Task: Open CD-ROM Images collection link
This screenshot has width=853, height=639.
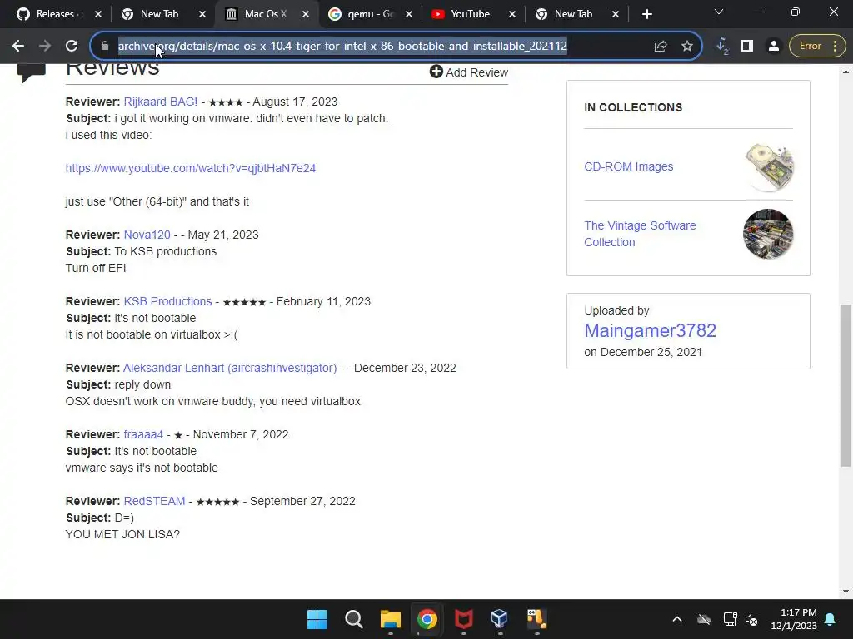Action: pyautogui.click(x=628, y=166)
